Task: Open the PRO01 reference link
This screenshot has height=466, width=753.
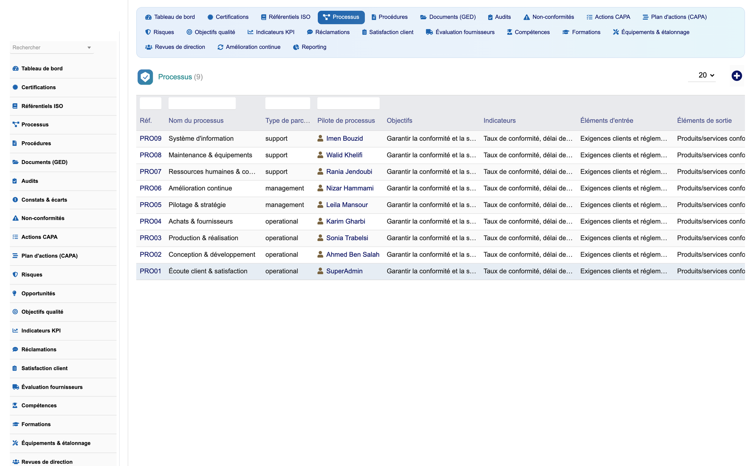Action: click(x=151, y=271)
